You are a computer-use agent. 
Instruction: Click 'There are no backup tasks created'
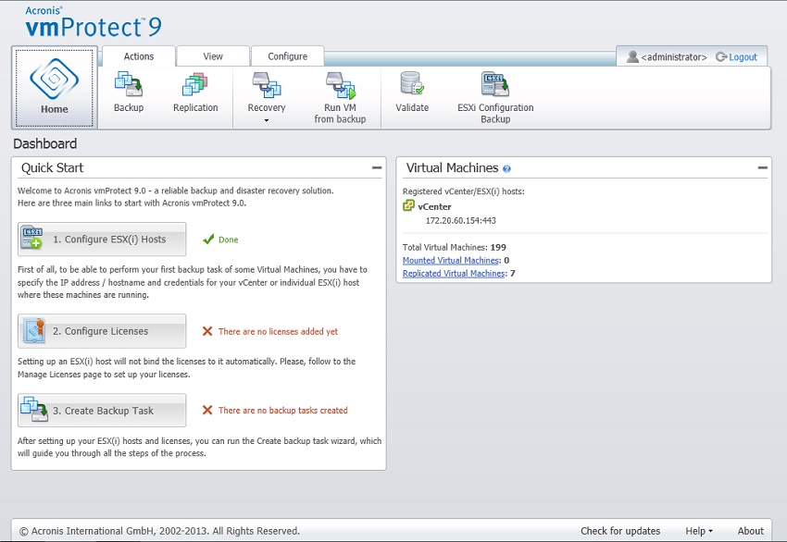pos(282,410)
